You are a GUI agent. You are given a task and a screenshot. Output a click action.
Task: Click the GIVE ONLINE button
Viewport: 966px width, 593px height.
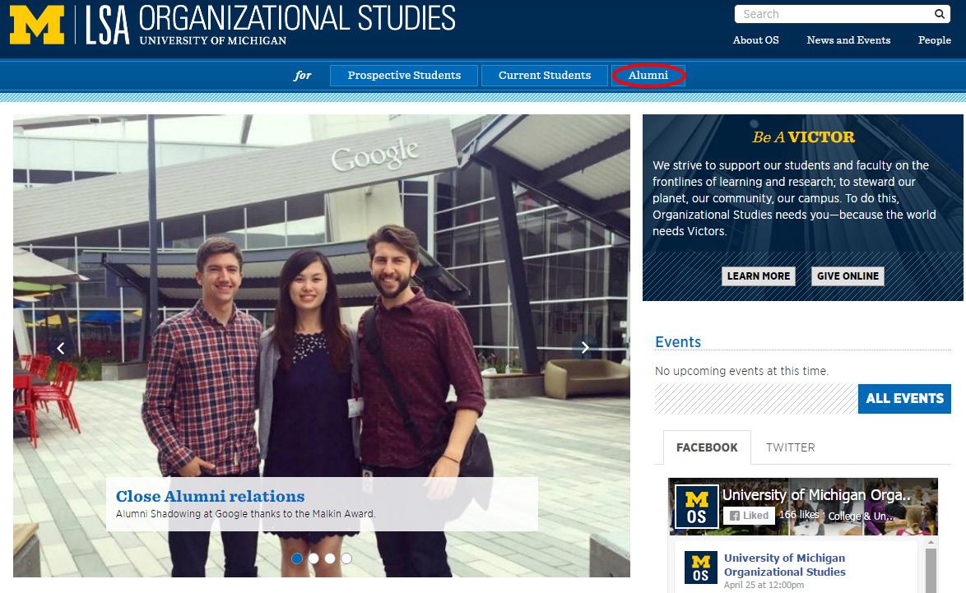click(x=848, y=276)
